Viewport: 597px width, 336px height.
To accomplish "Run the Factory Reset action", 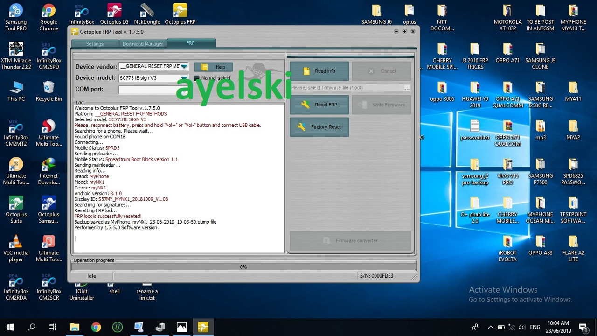I will [x=319, y=127].
